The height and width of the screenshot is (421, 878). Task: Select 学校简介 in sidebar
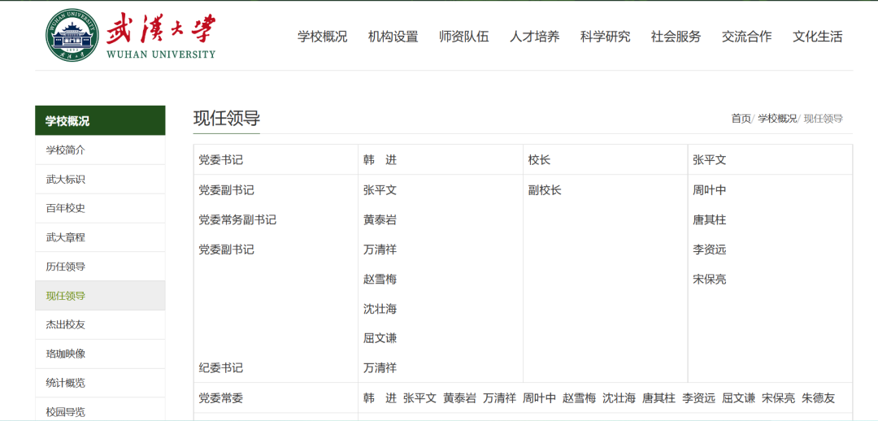tap(100, 150)
